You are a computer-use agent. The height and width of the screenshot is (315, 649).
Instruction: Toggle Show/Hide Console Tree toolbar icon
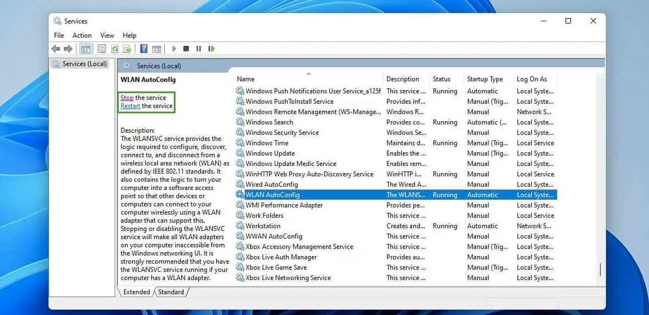click(x=85, y=49)
